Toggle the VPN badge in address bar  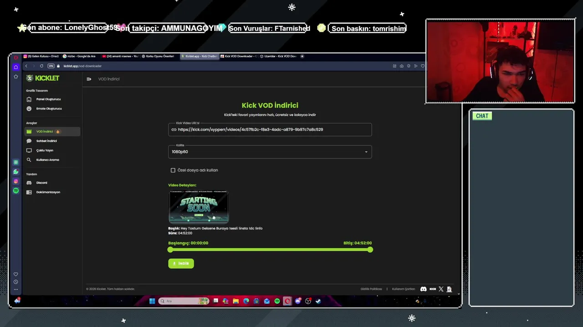(x=51, y=66)
